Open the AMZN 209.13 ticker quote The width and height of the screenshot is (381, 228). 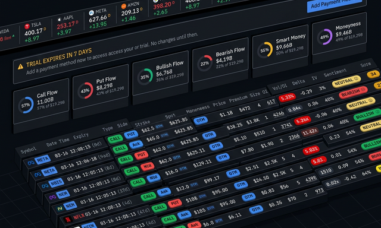coord(132,12)
